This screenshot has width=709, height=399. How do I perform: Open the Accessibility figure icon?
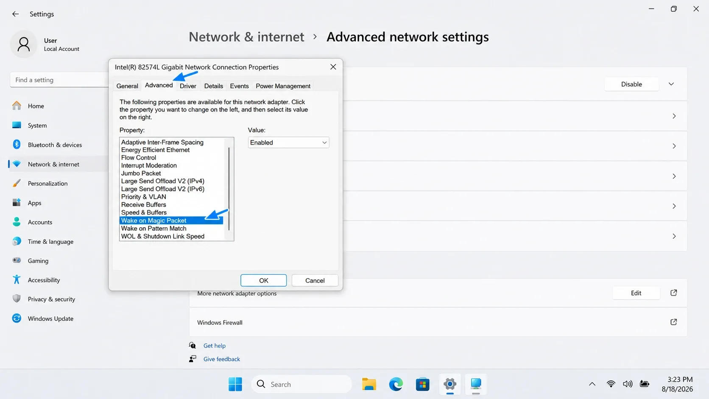coord(17,279)
